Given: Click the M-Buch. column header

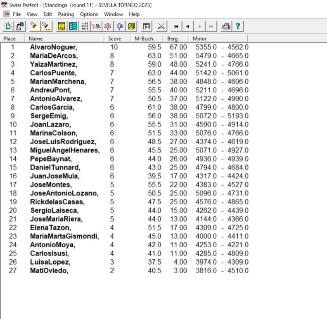Looking at the screenshot, I should (147, 38).
